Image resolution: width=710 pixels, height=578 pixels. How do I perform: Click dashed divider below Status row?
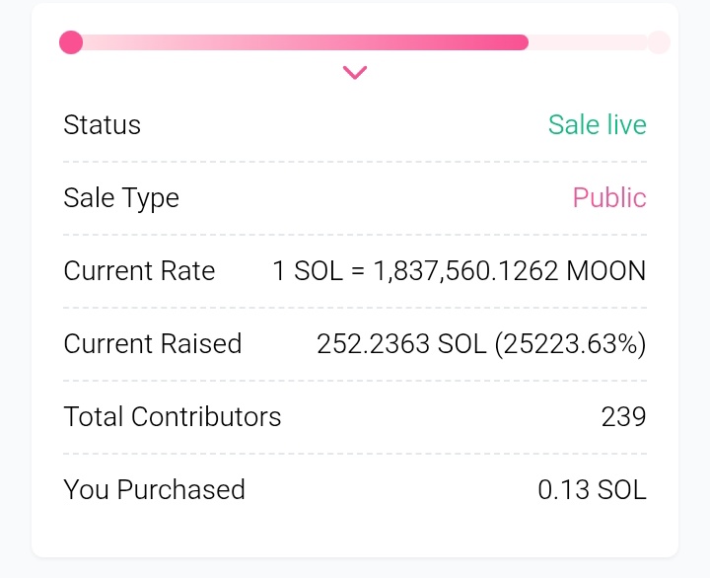355,162
